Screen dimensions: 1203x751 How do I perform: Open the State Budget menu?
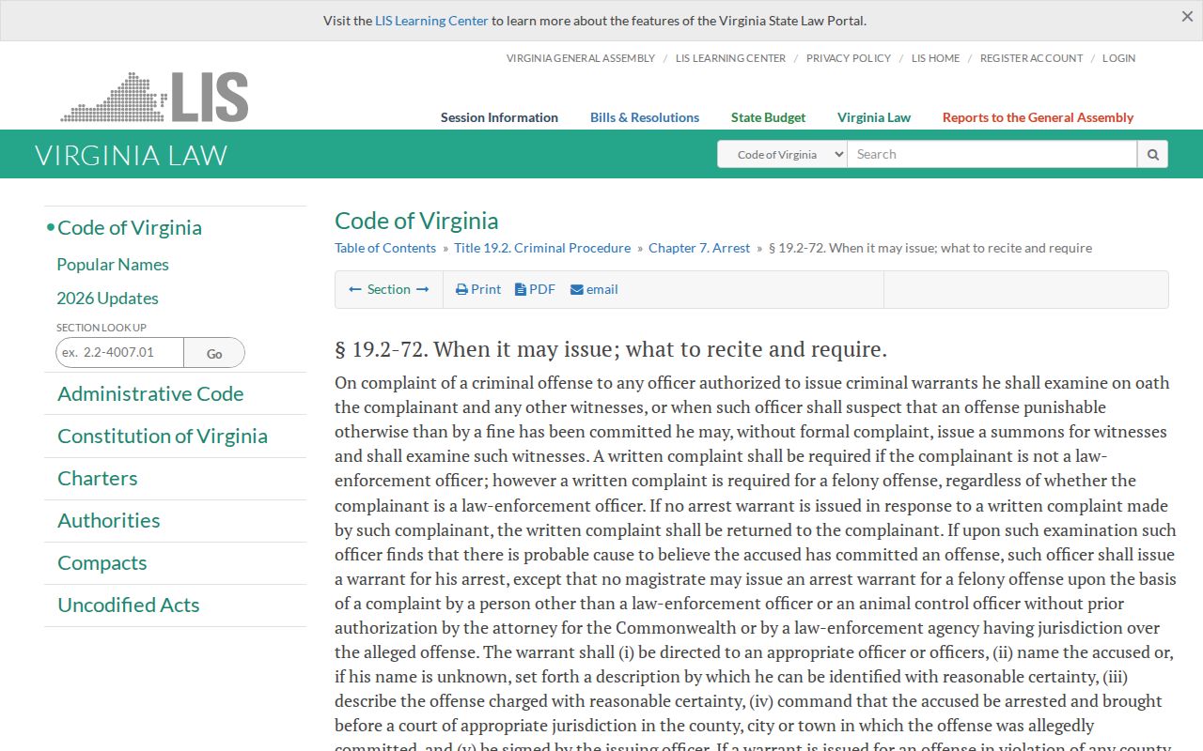click(768, 117)
